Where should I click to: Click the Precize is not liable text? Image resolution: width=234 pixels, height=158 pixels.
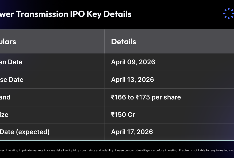(x=204, y=150)
